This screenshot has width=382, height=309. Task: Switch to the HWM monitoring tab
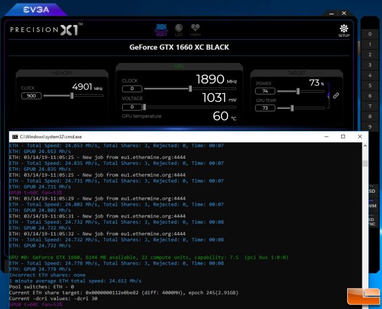pyautogui.click(x=195, y=30)
